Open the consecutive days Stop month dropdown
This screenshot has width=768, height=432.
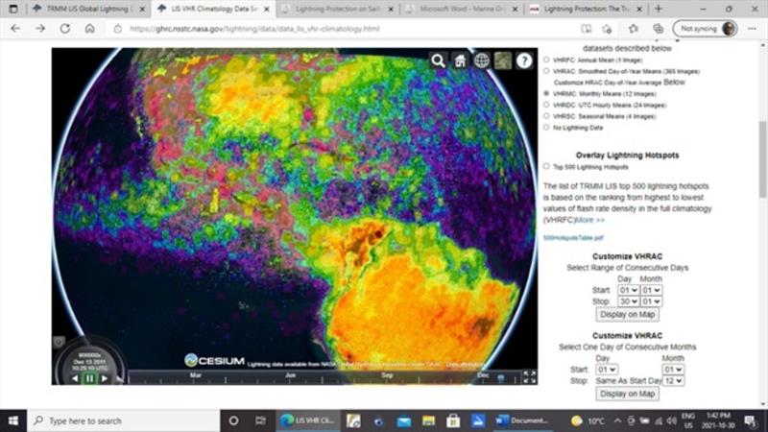[x=651, y=301]
